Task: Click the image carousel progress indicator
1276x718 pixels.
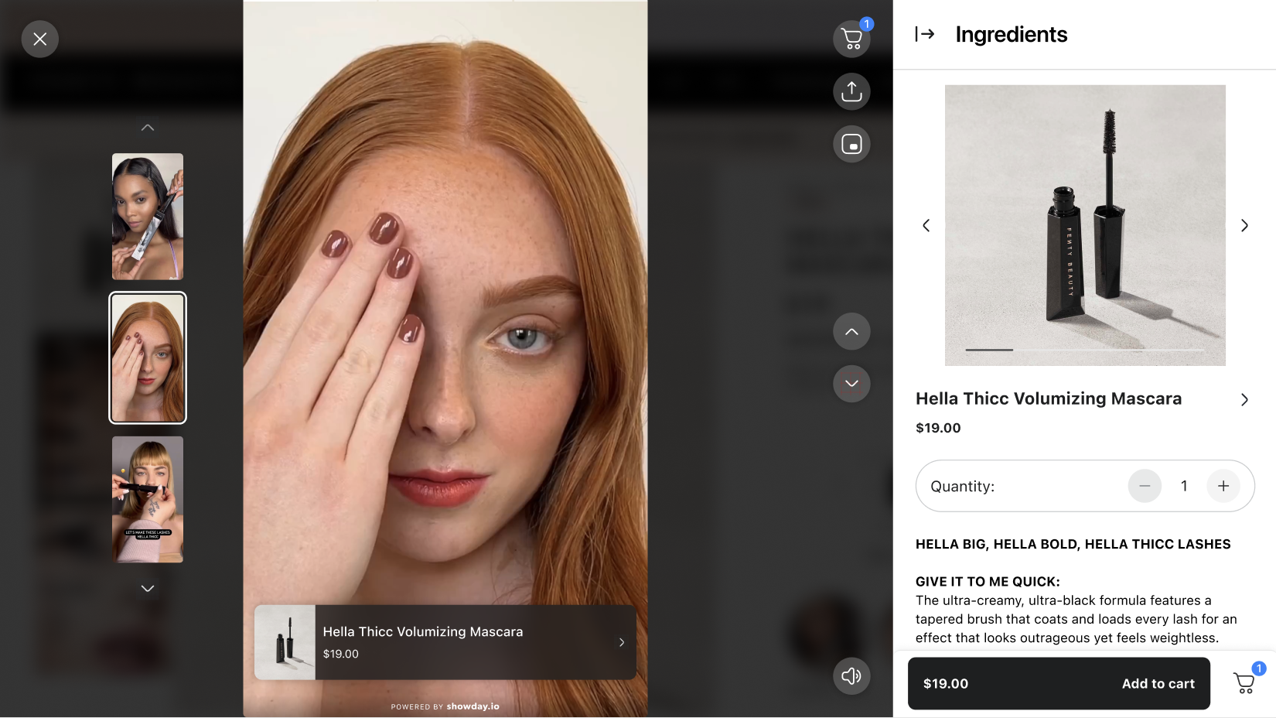Action: point(1085,350)
